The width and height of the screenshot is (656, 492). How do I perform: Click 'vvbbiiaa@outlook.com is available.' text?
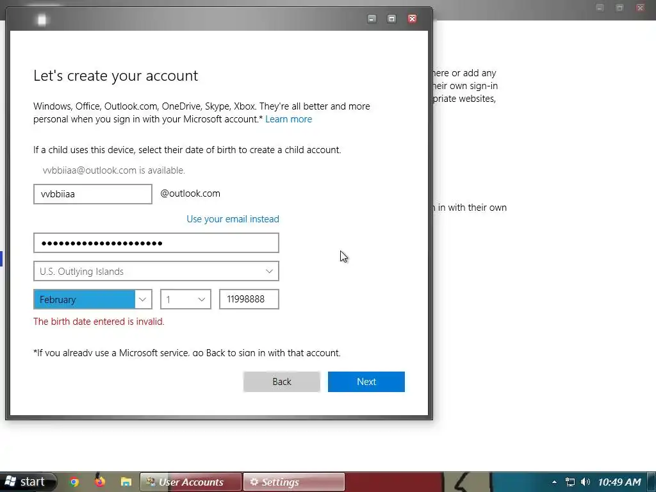pyautogui.click(x=114, y=170)
